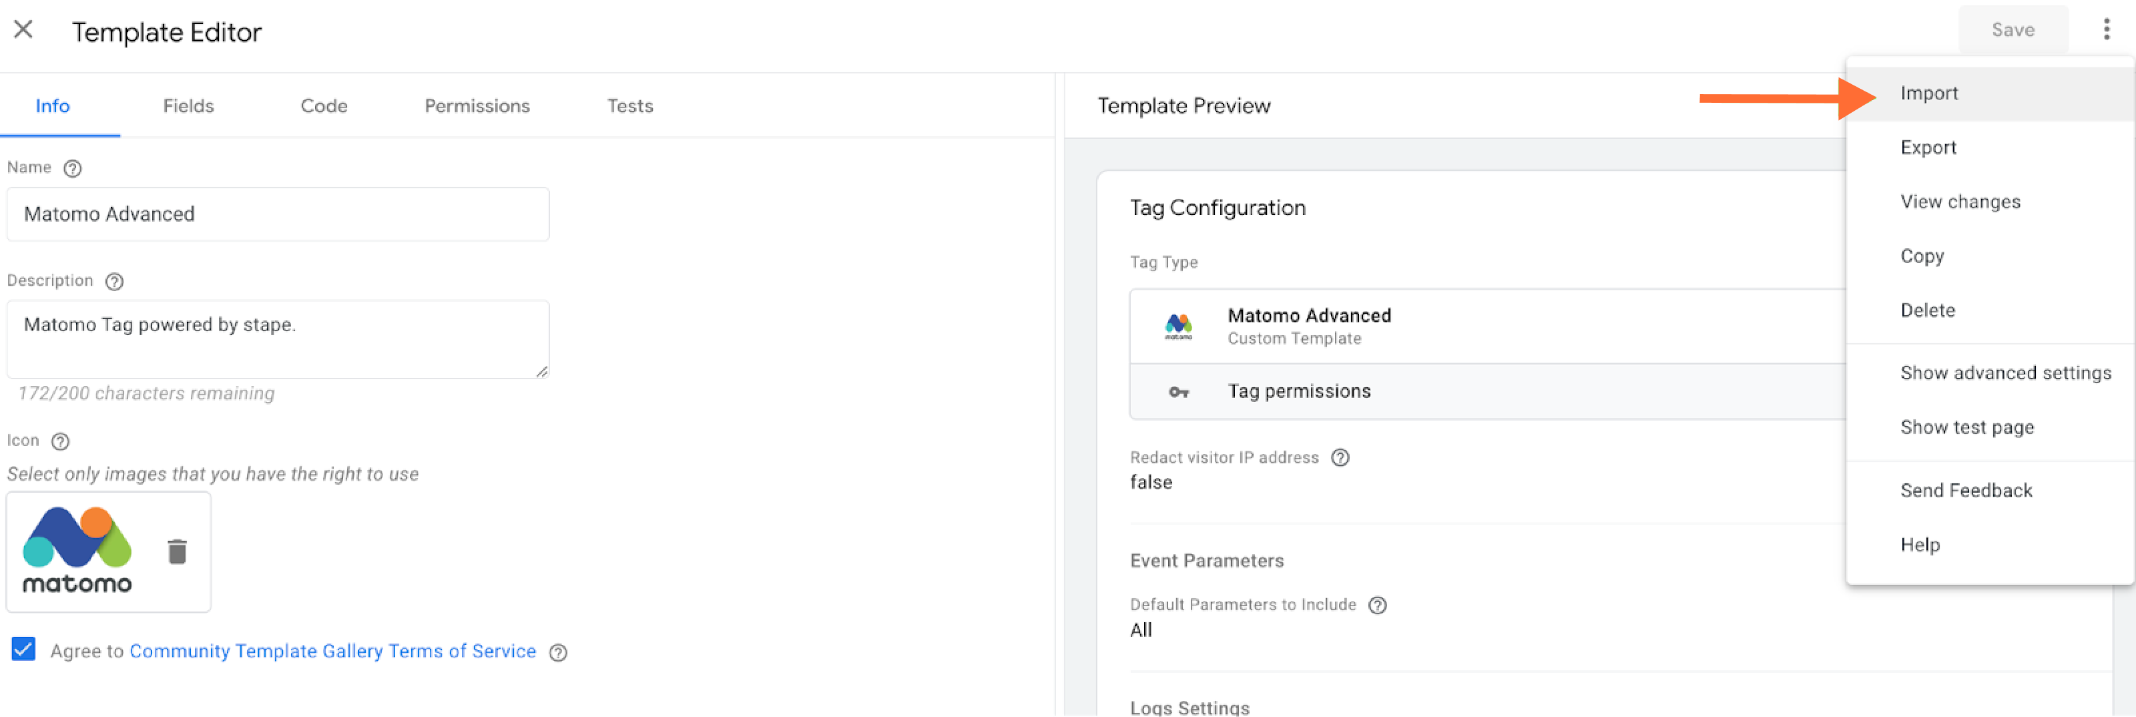Click the Terms of Service help icon
This screenshot has height=717, width=2136.
pyautogui.click(x=557, y=652)
